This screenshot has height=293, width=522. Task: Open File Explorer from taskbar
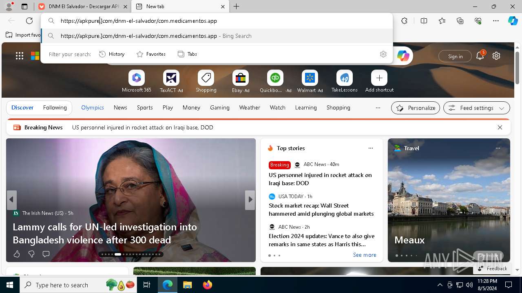[x=187, y=285]
